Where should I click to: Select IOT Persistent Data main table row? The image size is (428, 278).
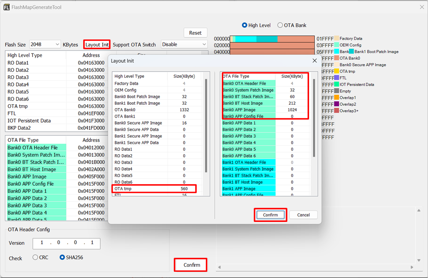[56, 121]
